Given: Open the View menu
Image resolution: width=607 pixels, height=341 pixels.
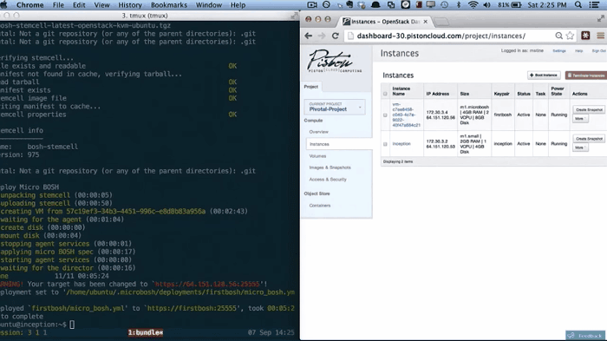Looking at the screenshot, I should point(101,5).
